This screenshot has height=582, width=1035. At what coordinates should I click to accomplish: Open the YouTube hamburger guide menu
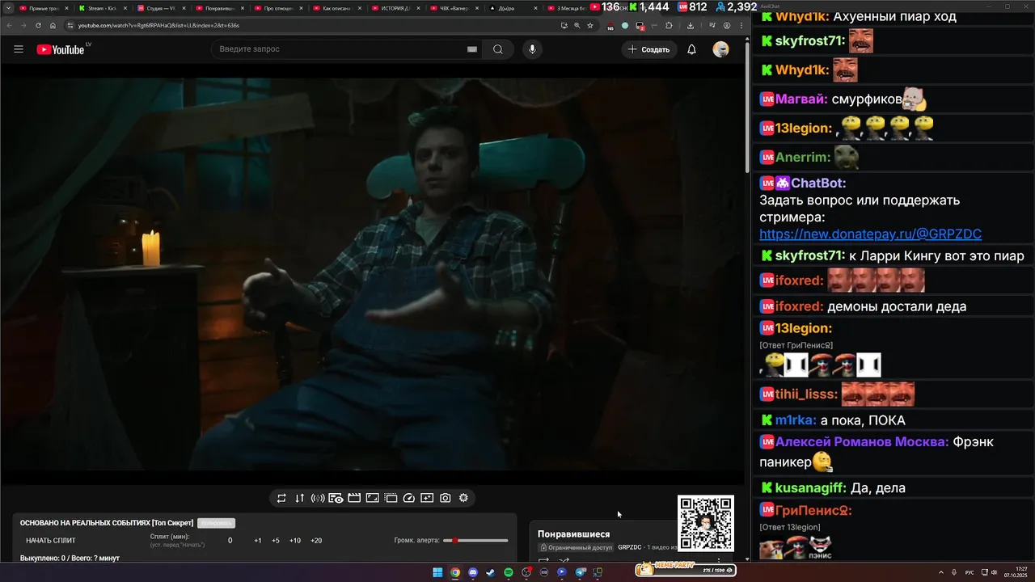pos(19,49)
